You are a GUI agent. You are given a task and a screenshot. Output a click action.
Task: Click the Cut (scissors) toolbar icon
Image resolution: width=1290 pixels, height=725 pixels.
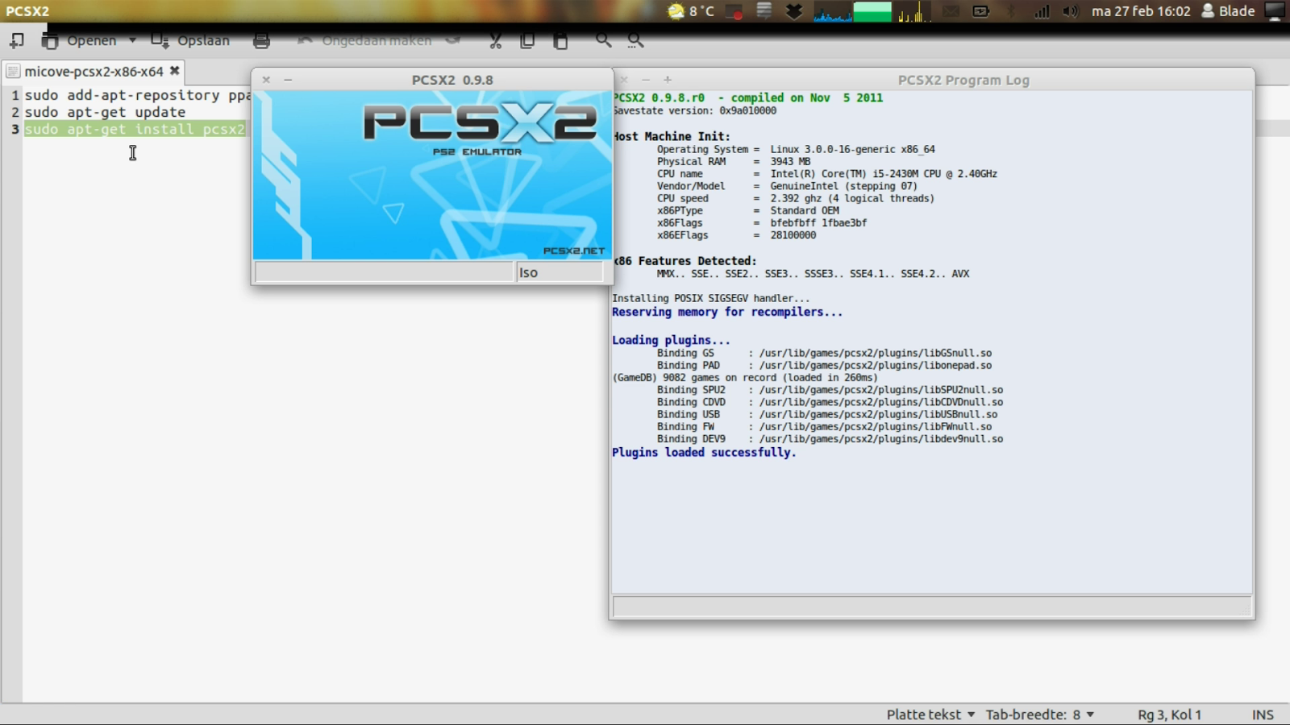tap(495, 39)
